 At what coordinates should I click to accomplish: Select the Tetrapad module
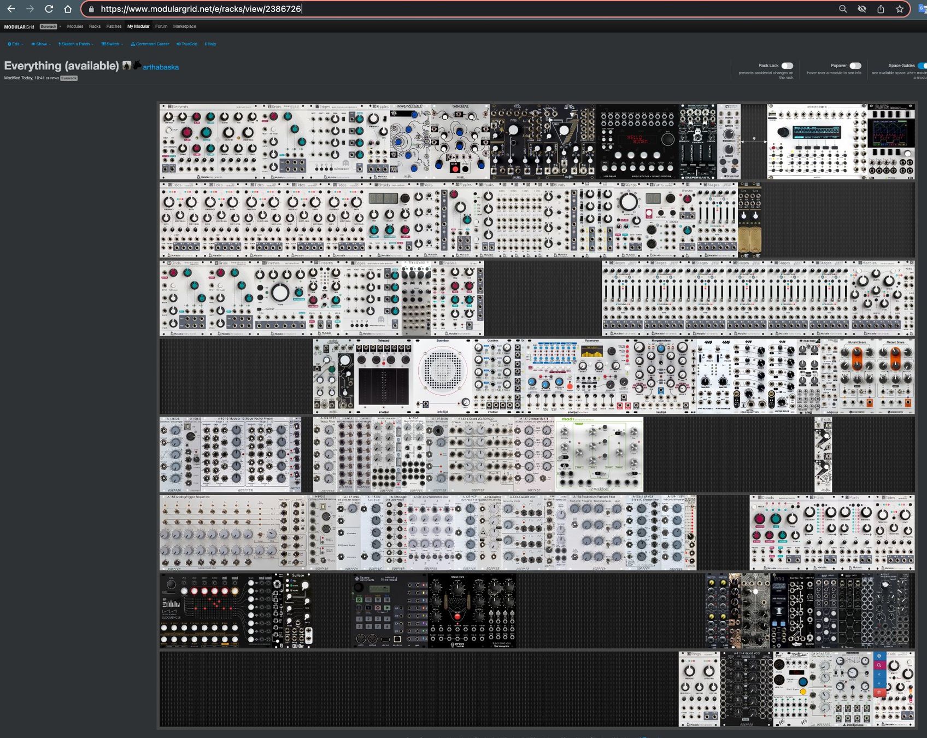coord(383,376)
